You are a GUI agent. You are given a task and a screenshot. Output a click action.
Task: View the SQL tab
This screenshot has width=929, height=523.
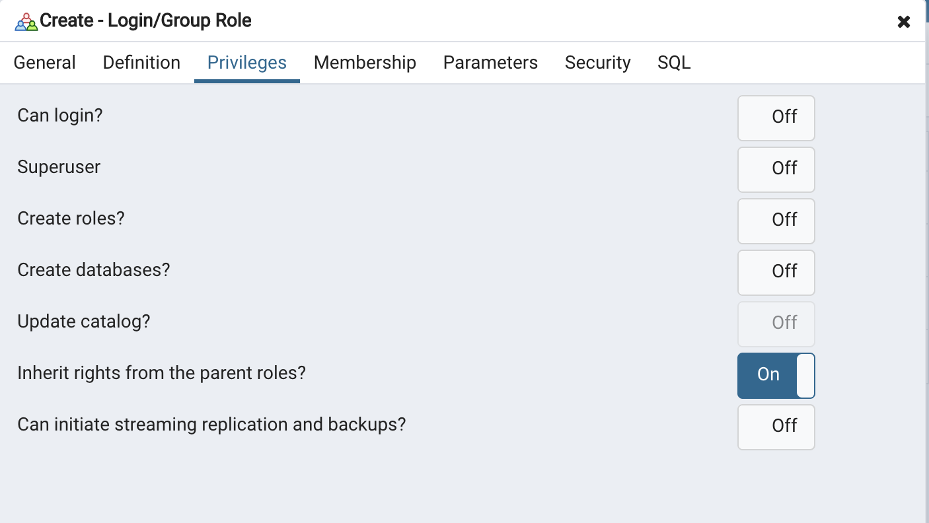pos(674,63)
